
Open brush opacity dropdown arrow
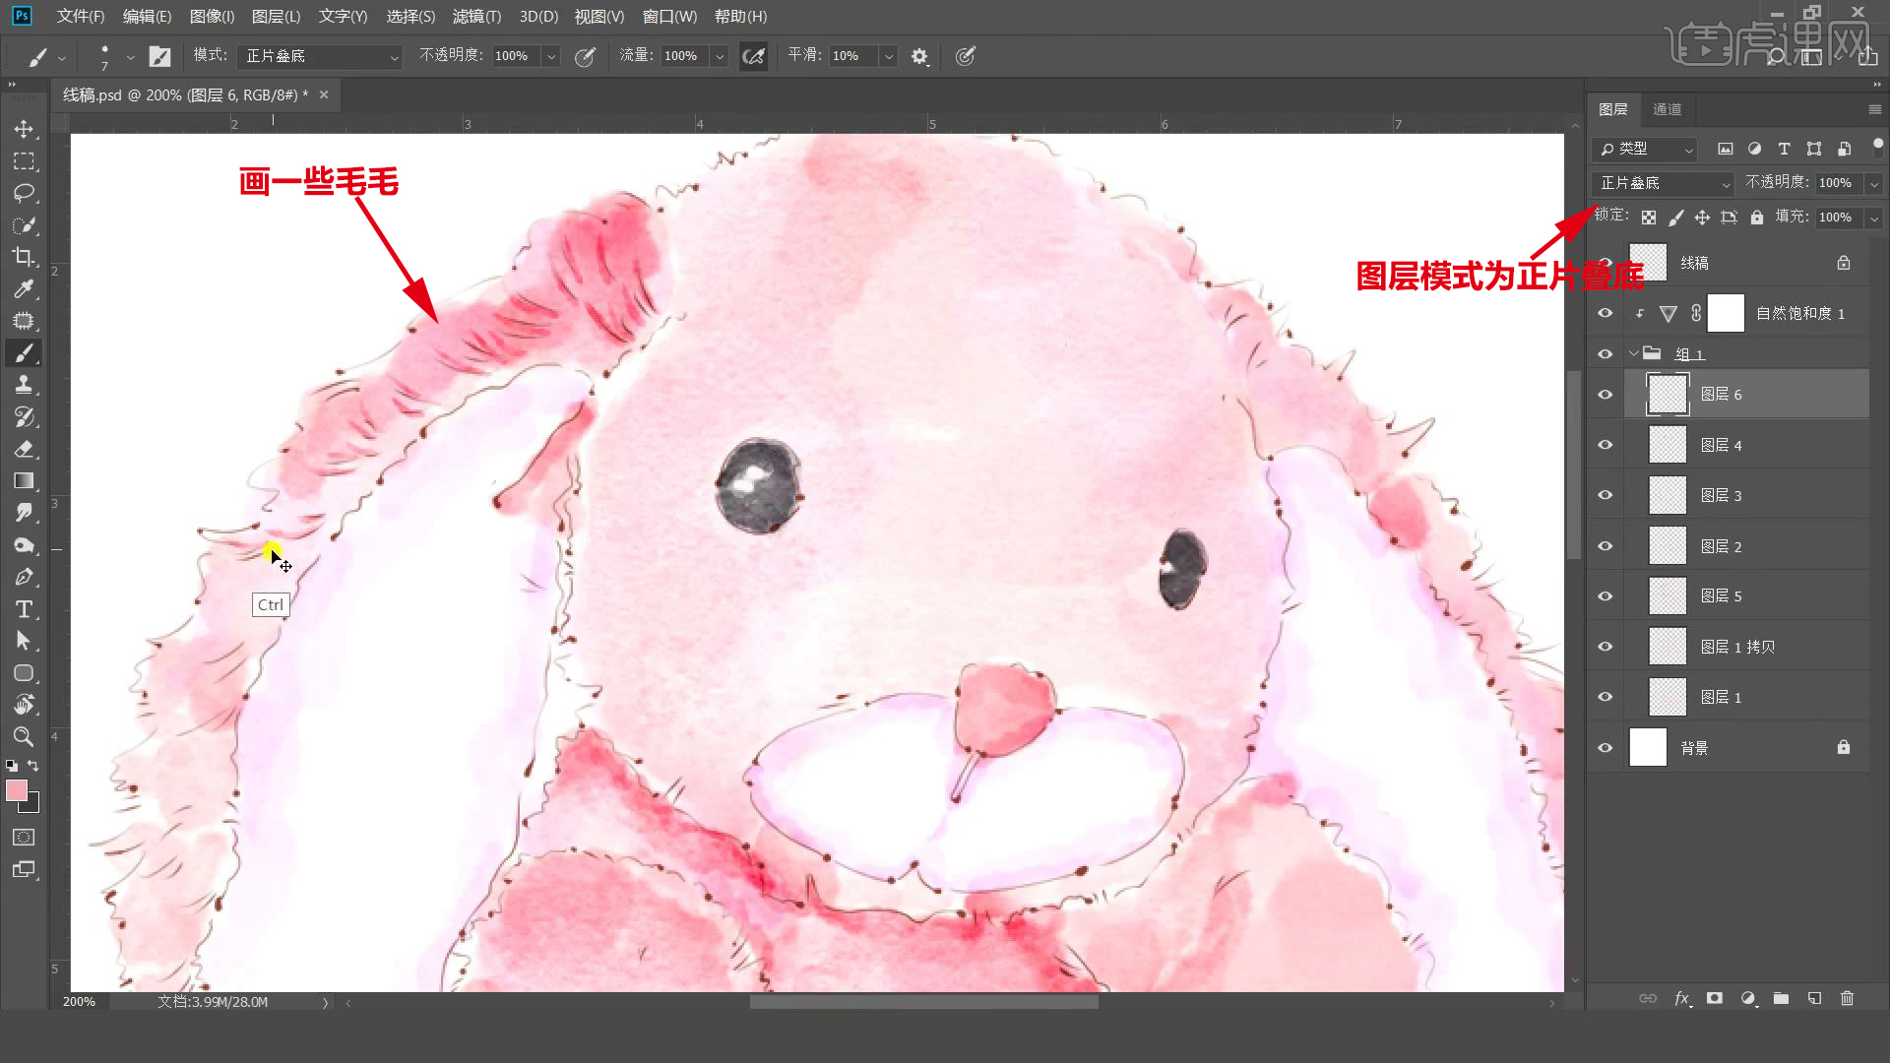click(x=551, y=56)
